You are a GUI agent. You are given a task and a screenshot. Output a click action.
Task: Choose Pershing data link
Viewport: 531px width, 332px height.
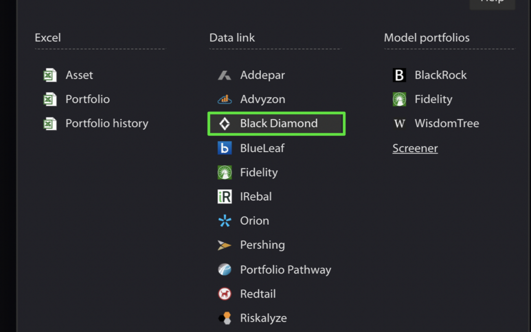click(263, 245)
